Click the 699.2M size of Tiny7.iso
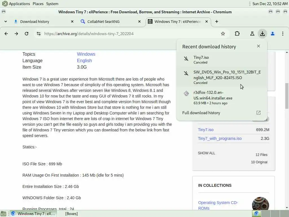 click(x=263, y=130)
